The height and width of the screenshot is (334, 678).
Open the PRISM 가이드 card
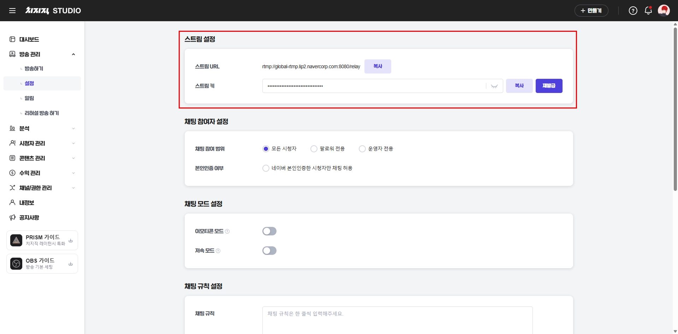click(x=42, y=240)
